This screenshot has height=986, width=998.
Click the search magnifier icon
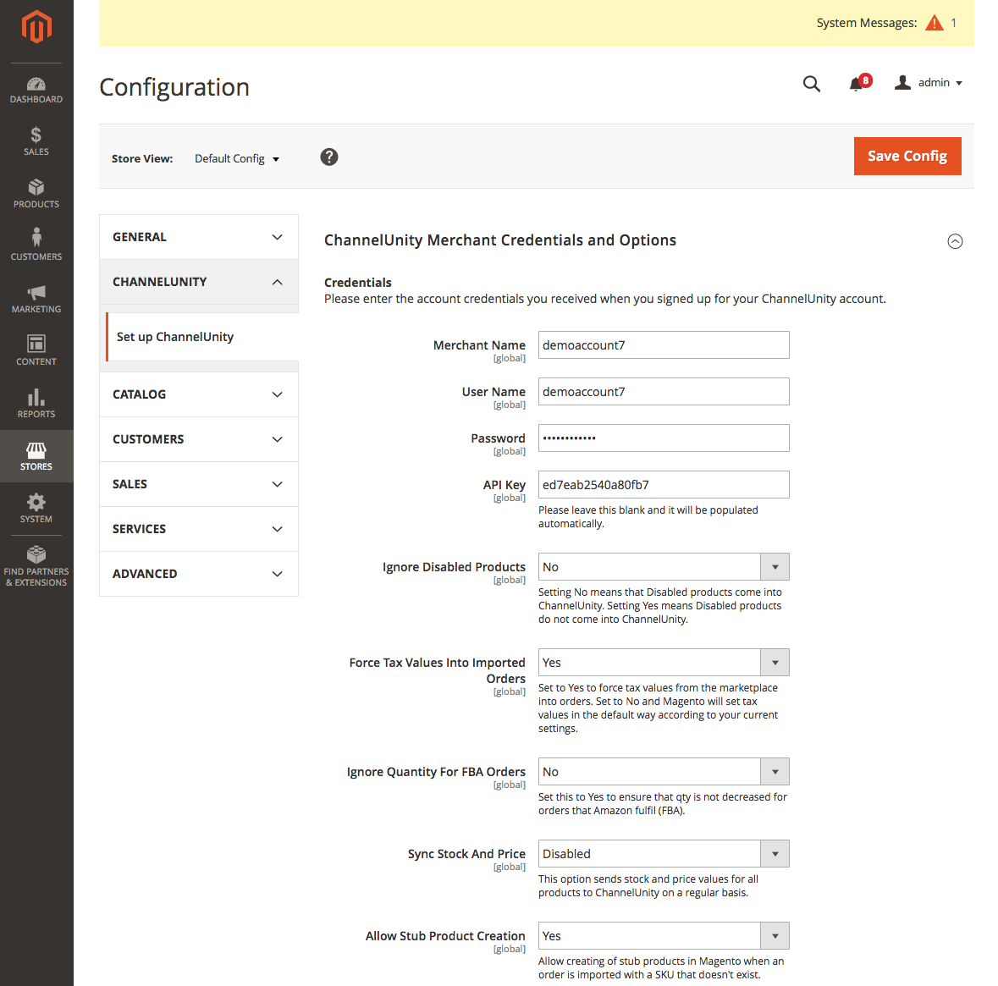point(811,83)
